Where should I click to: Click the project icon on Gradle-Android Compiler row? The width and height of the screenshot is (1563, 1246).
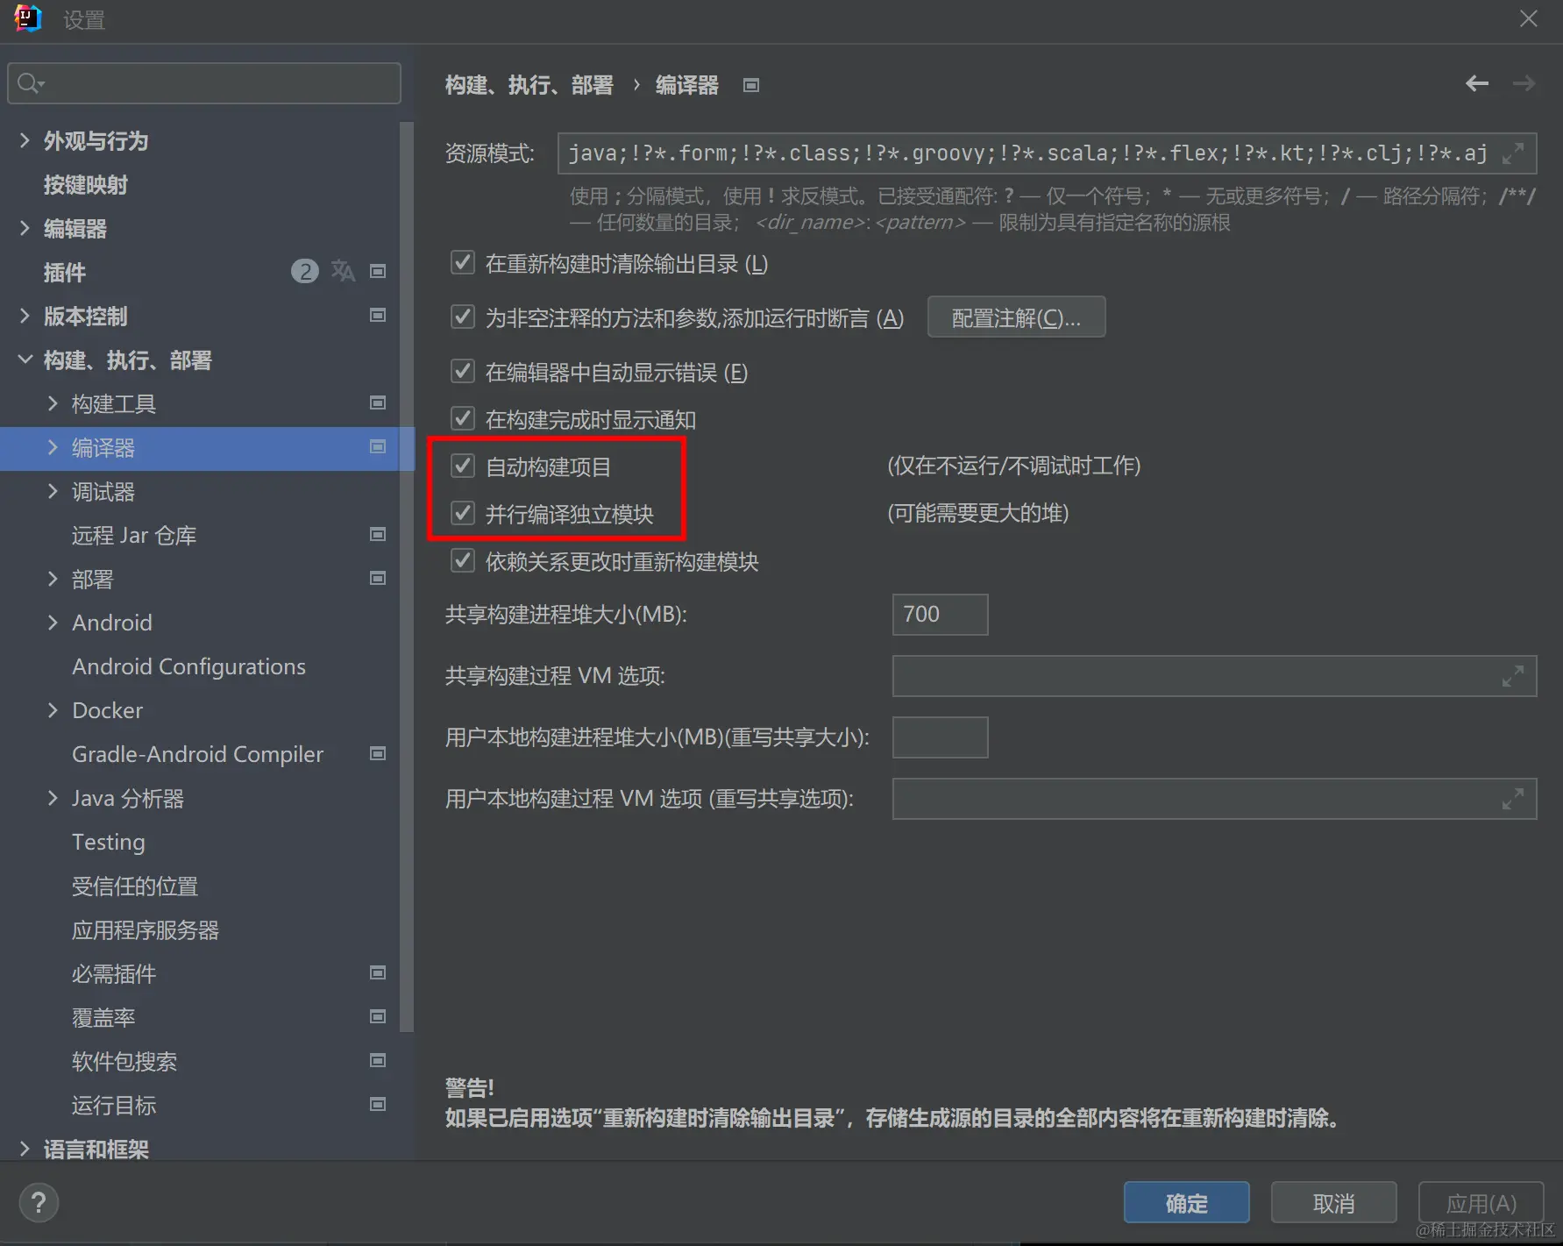tap(378, 754)
